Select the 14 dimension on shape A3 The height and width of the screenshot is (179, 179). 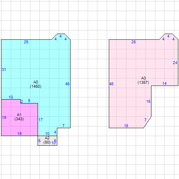coord(164,83)
